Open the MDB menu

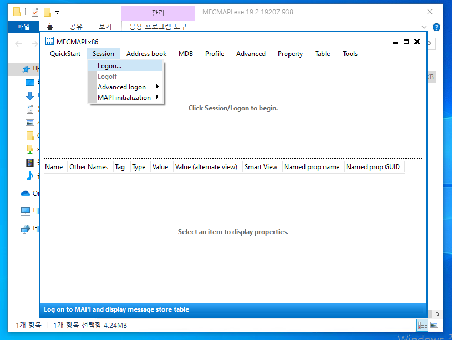186,54
